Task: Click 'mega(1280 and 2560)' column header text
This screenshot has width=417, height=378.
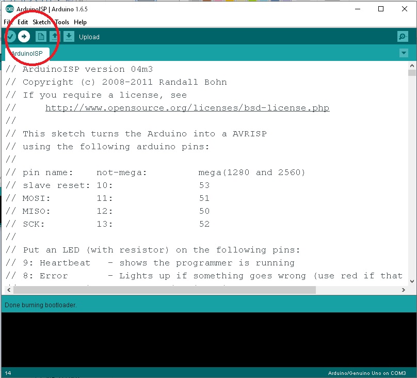Action: [x=251, y=172]
